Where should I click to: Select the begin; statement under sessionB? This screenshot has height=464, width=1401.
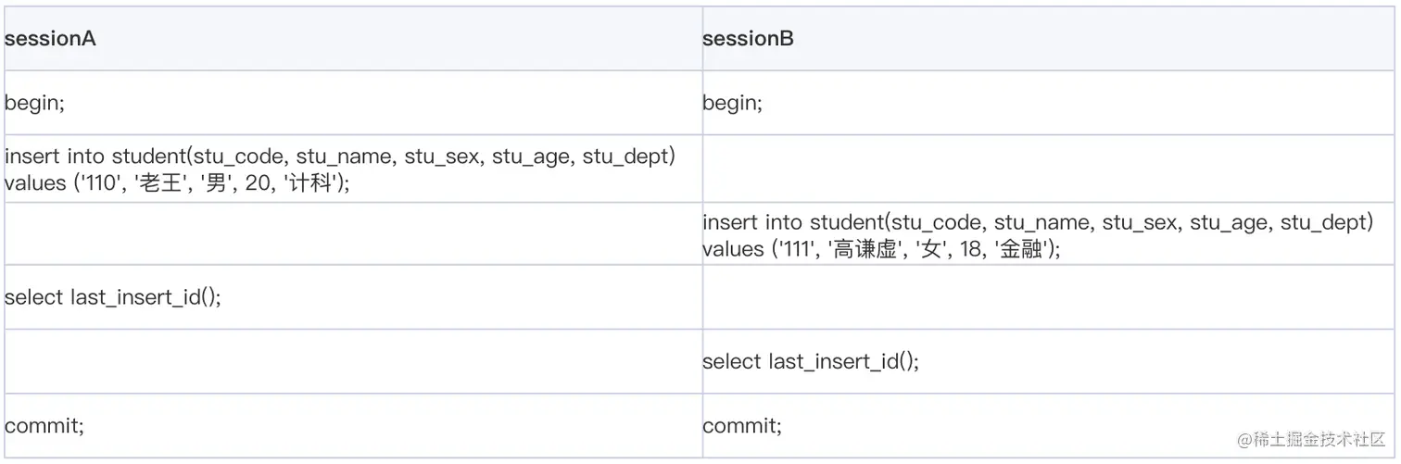pos(733,103)
